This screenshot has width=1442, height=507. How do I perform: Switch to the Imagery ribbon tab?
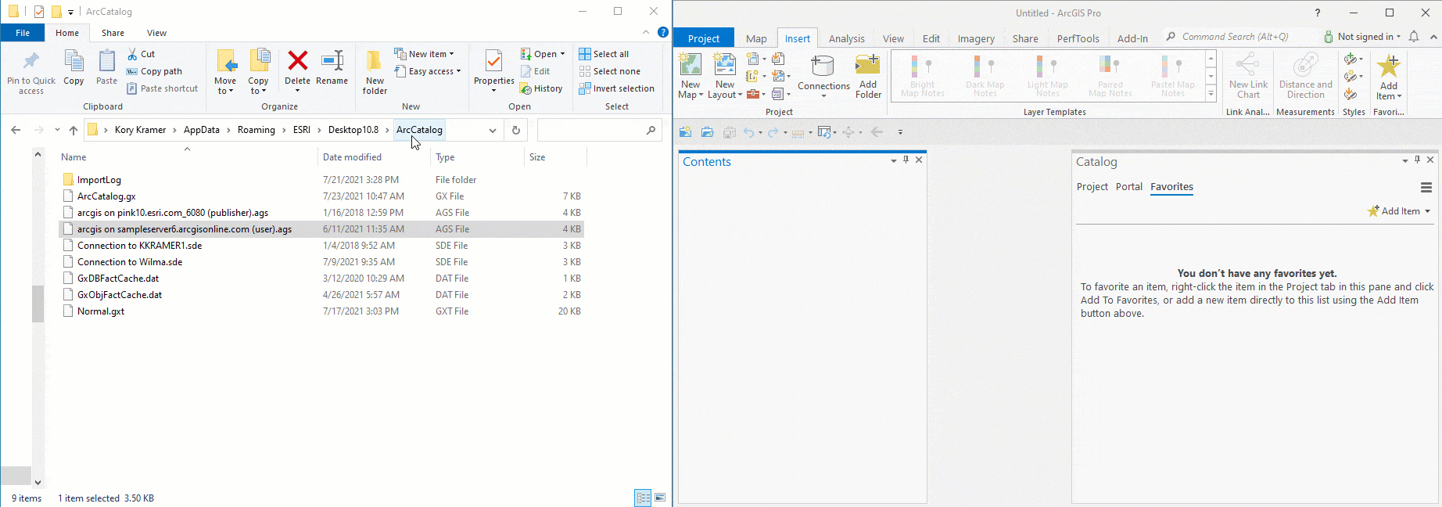[x=976, y=38]
